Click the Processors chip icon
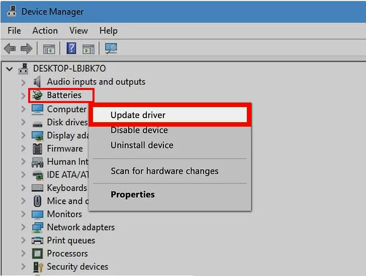Image resolution: width=366 pixels, height=276 pixels. coord(37,253)
